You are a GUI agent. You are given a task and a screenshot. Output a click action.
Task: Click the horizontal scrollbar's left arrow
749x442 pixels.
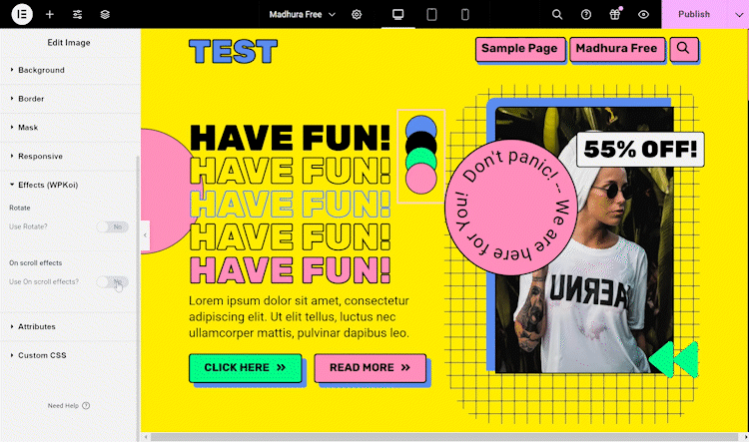click(146, 437)
